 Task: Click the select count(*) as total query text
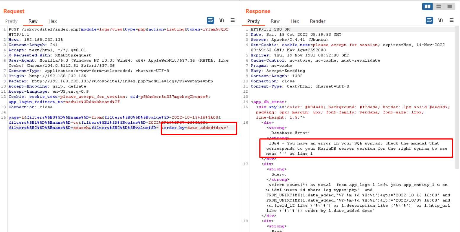click(x=358, y=198)
